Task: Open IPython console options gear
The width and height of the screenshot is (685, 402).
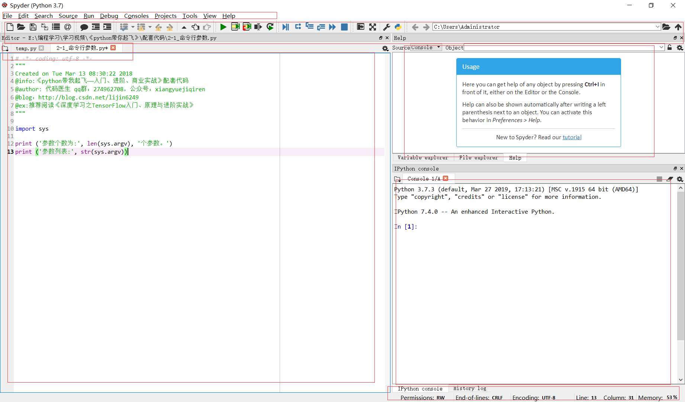Action: coord(680,179)
